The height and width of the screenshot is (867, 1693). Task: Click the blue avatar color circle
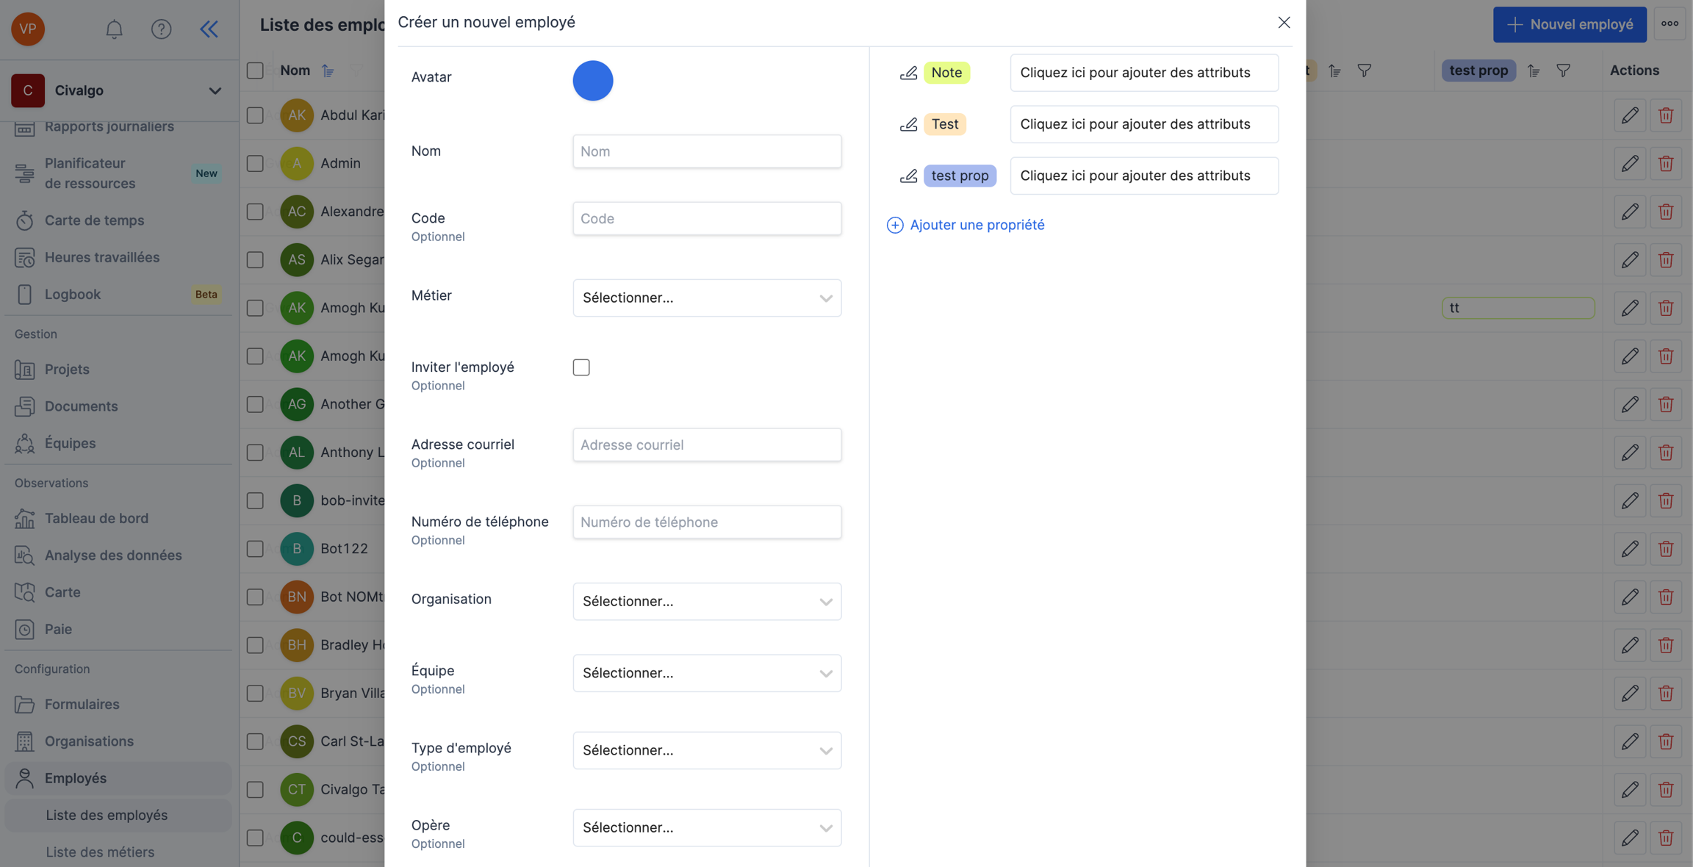pos(592,80)
